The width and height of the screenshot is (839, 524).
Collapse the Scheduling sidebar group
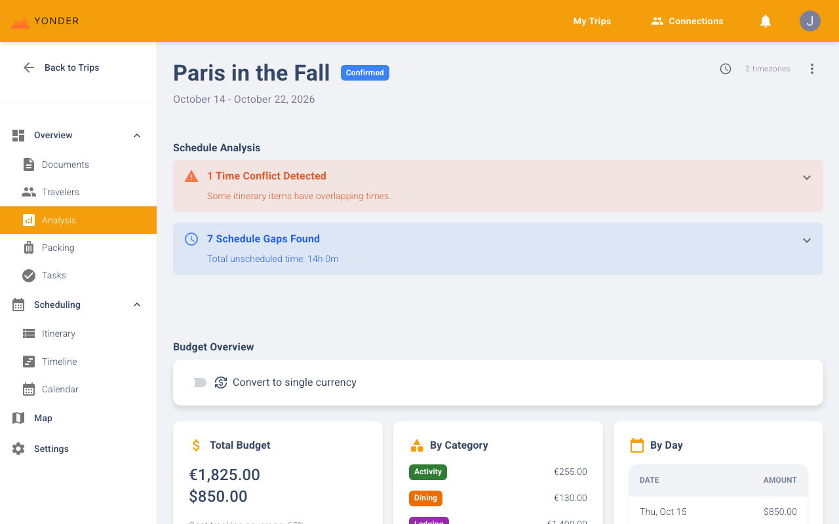coord(136,304)
